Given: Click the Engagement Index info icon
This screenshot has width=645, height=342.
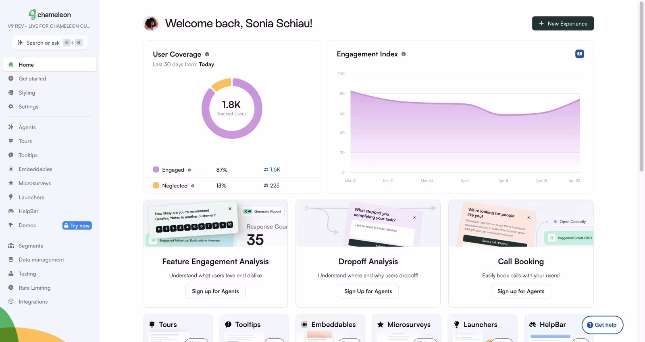Looking at the screenshot, I should pos(404,54).
